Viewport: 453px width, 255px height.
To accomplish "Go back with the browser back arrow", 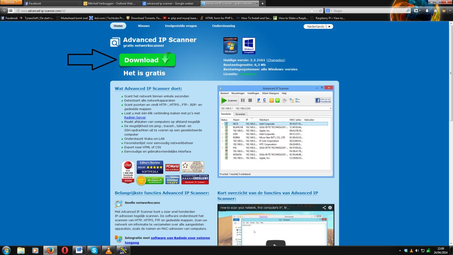I will coord(5,11).
